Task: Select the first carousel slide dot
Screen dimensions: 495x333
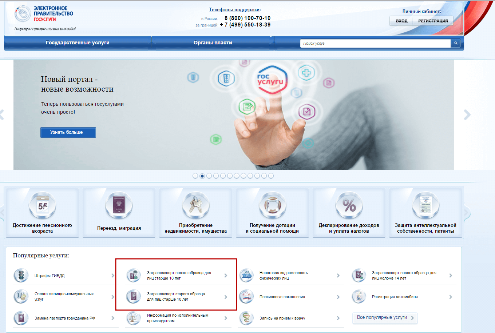Action: click(x=195, y=176)
